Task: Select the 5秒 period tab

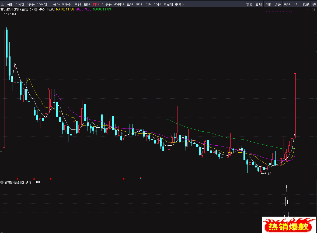Action: [148, 5]
